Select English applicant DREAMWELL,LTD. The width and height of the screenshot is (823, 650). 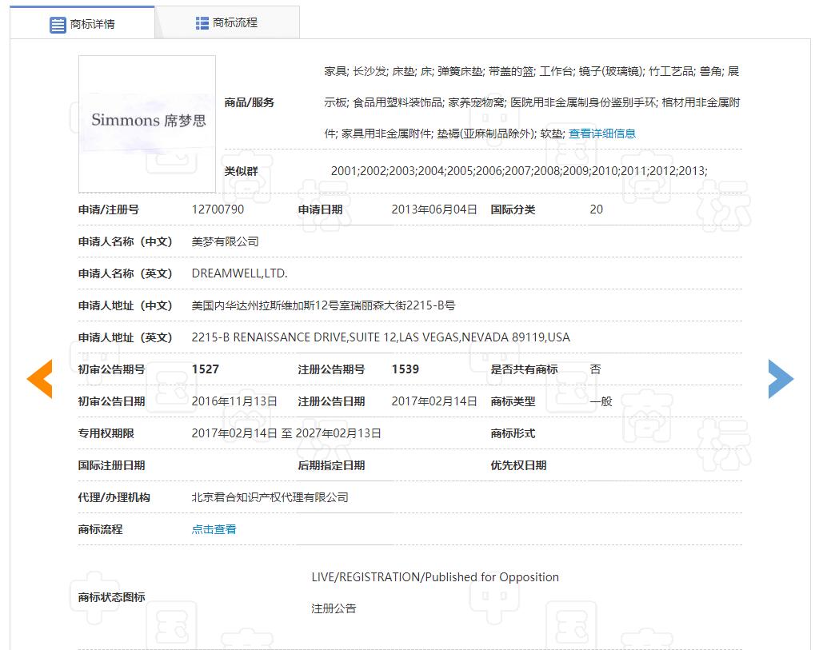[x=239, y=273]
